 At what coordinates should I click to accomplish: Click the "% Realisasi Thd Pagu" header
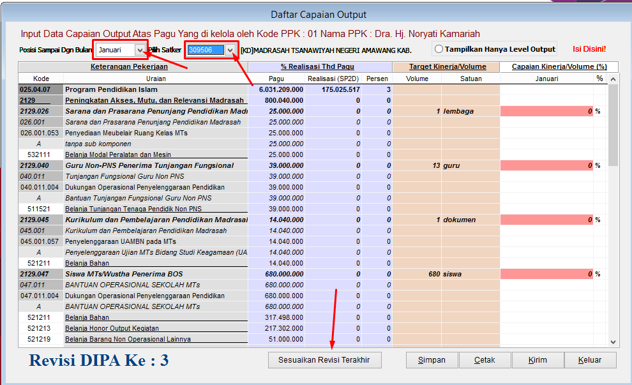pyautogui.click(x=319, y=66)
